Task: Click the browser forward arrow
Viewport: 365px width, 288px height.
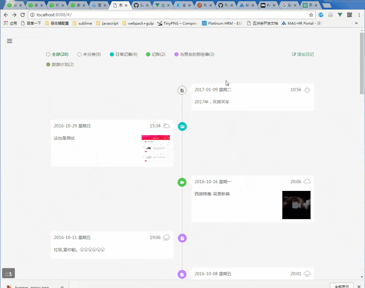Action: 14,15
